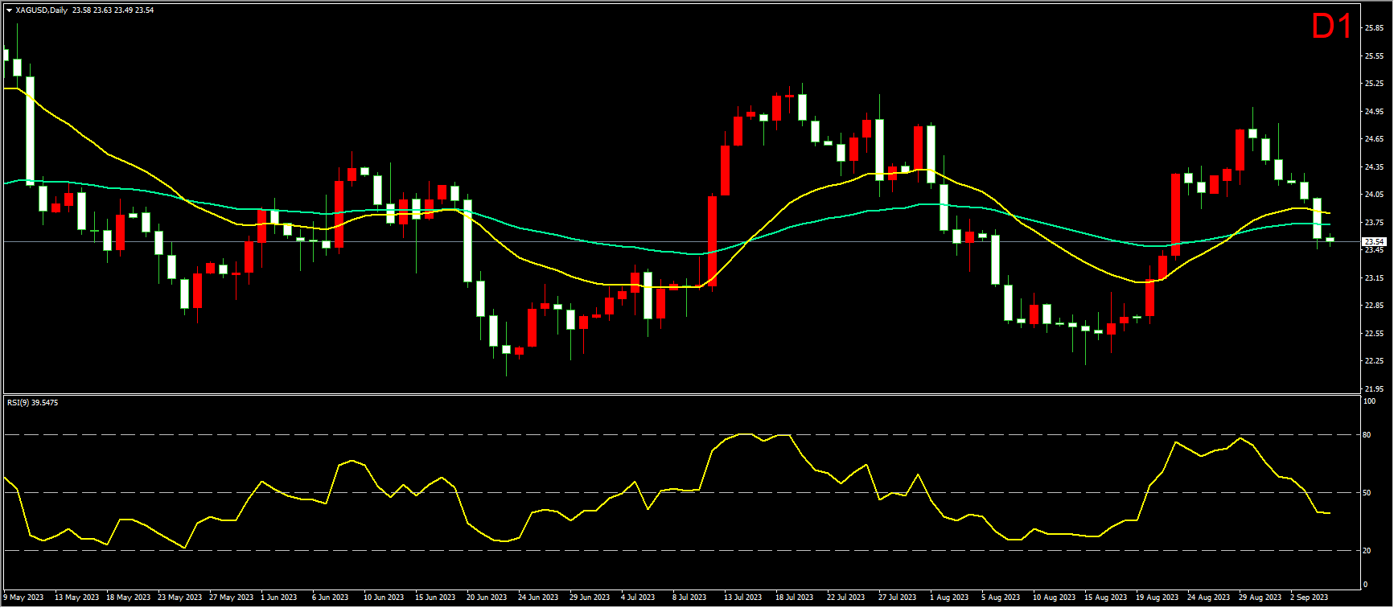Click the 20 Jun 2023 date label
This screenshot has width=1394, height=608.
[487, 598]
